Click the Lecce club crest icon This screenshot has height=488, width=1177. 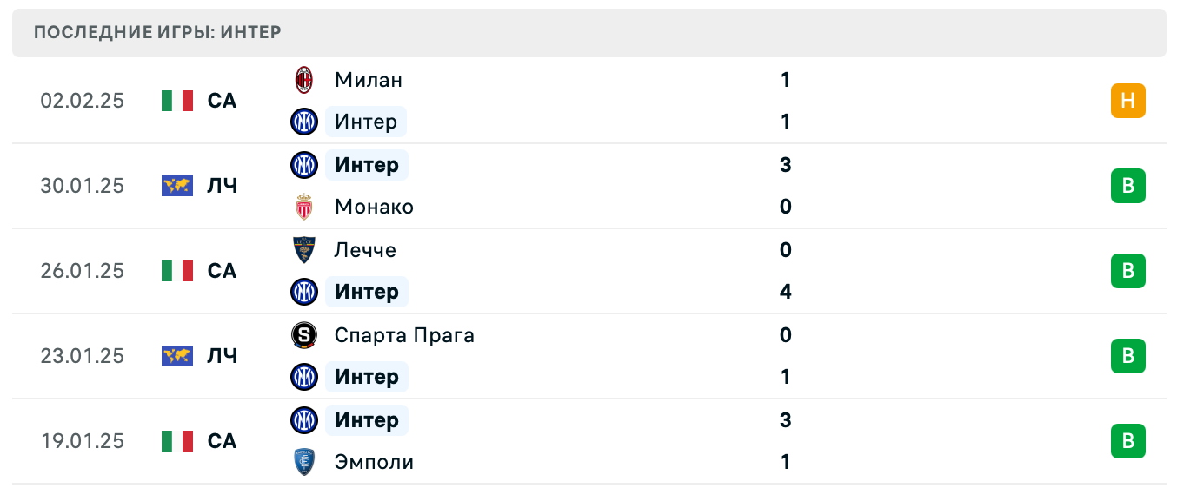coord(304,250)
